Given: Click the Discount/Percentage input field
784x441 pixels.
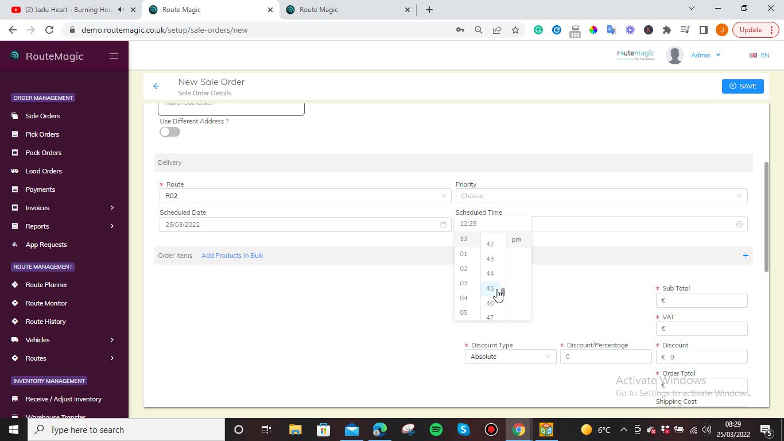Looking at the screenshot, I should 606,357.
